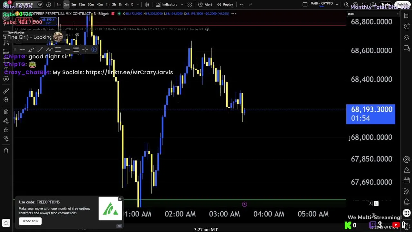Select the 15m timeframe
The height and width of the screenshot is (232, 412).
click(x=82, y=5)
